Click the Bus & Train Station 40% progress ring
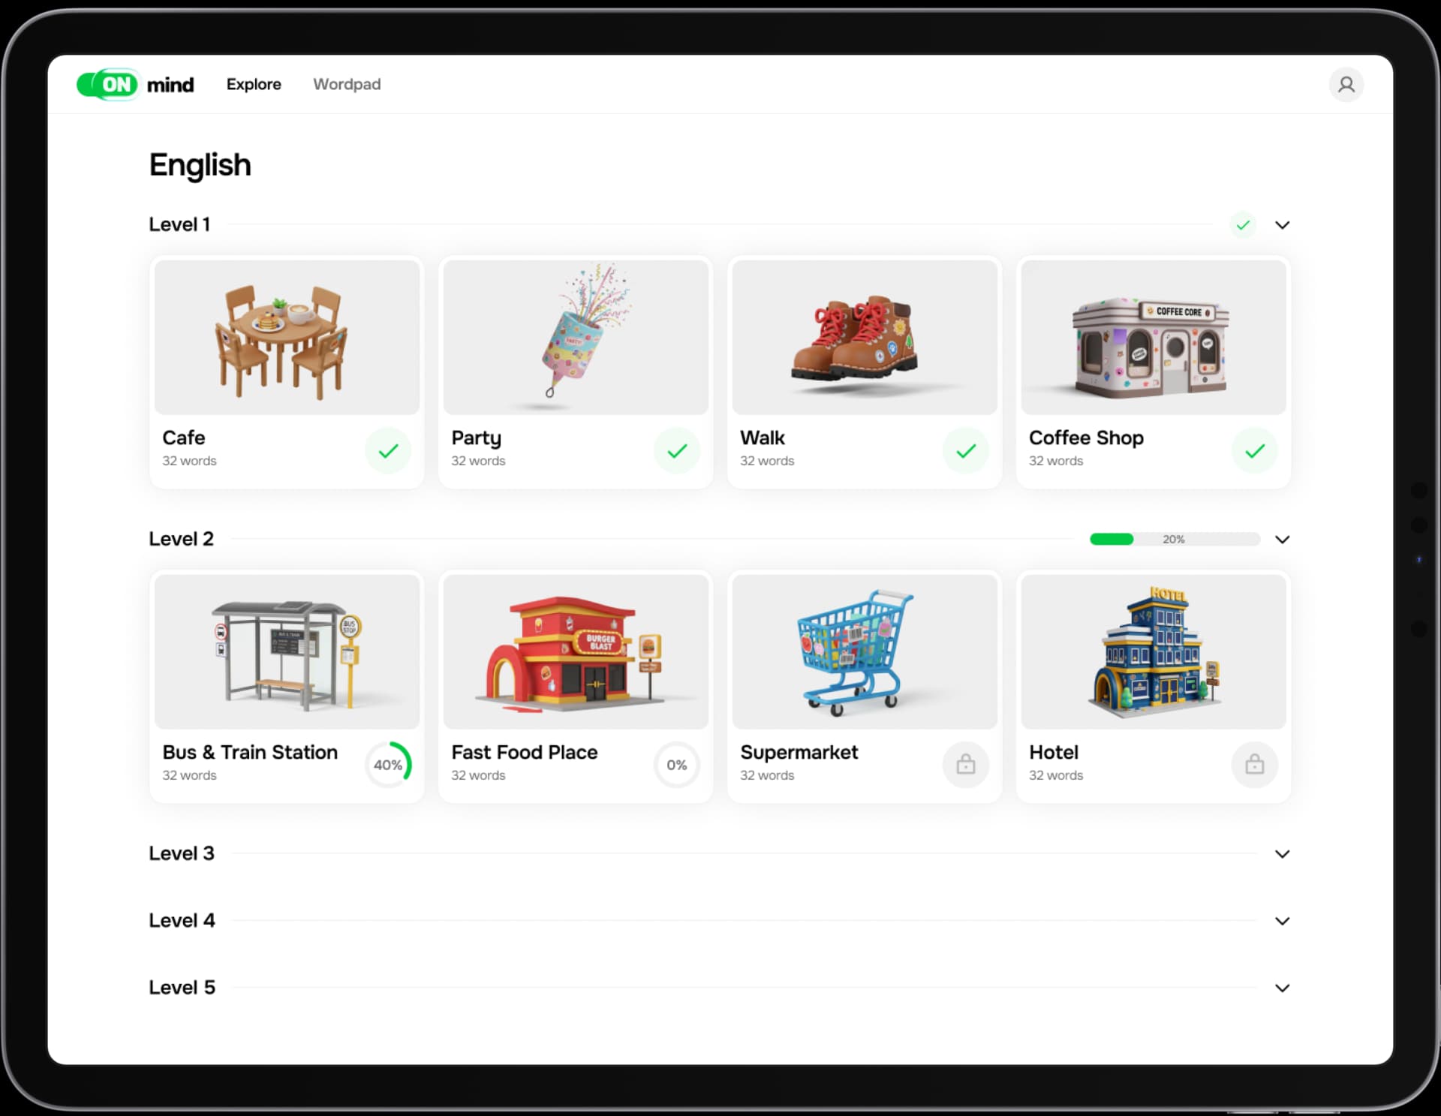Viewport: 1441px width, 1116px height. (x=388, y=764)
